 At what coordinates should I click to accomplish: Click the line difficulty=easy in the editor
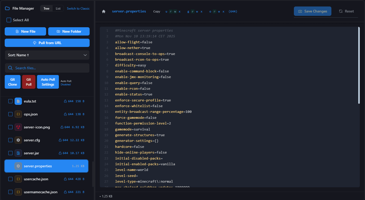[x=131, y=65]
